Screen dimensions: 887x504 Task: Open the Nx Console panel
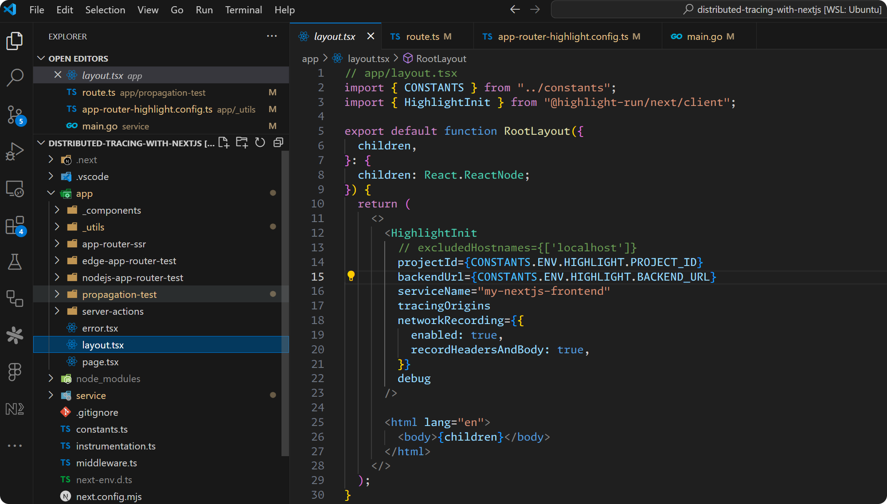pos(16,409)
